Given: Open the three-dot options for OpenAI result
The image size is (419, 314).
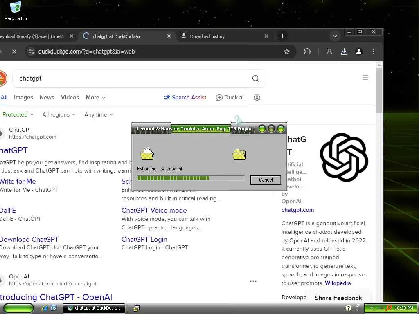Looking at the screenshot, I should point(253,281).
